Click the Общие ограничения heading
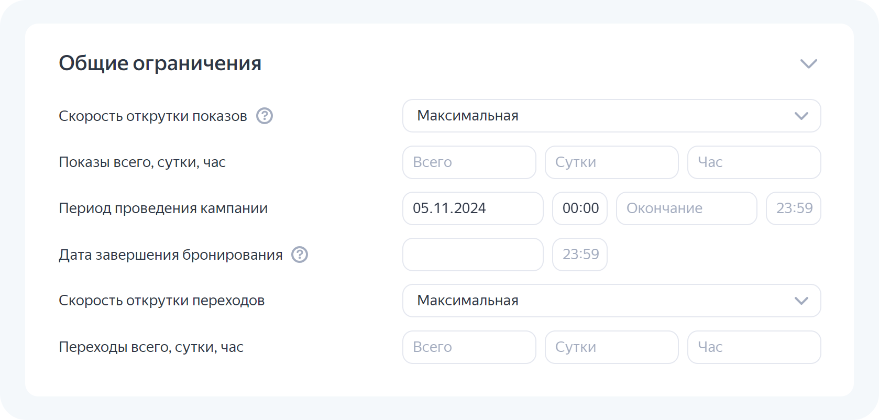The image size is (879, 420). 160,63
